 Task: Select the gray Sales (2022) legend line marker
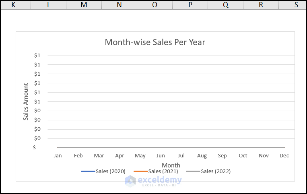[x=193, y=171]
